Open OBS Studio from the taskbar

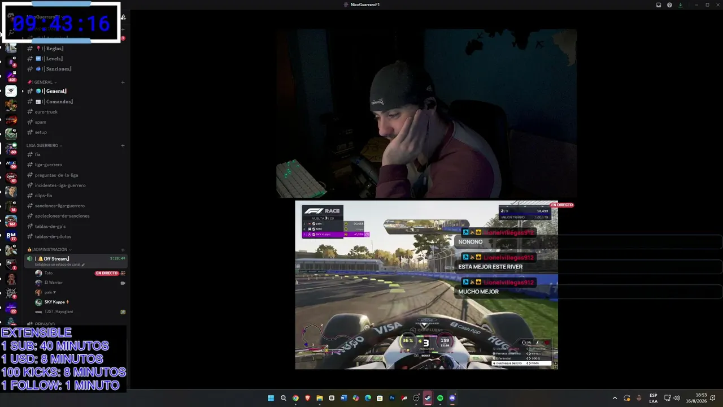point(416,398)
